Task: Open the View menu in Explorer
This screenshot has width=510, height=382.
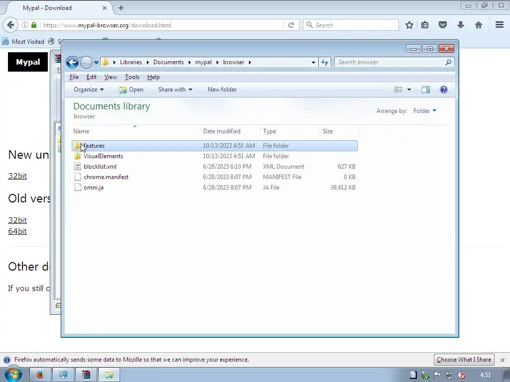Action: 111,77
